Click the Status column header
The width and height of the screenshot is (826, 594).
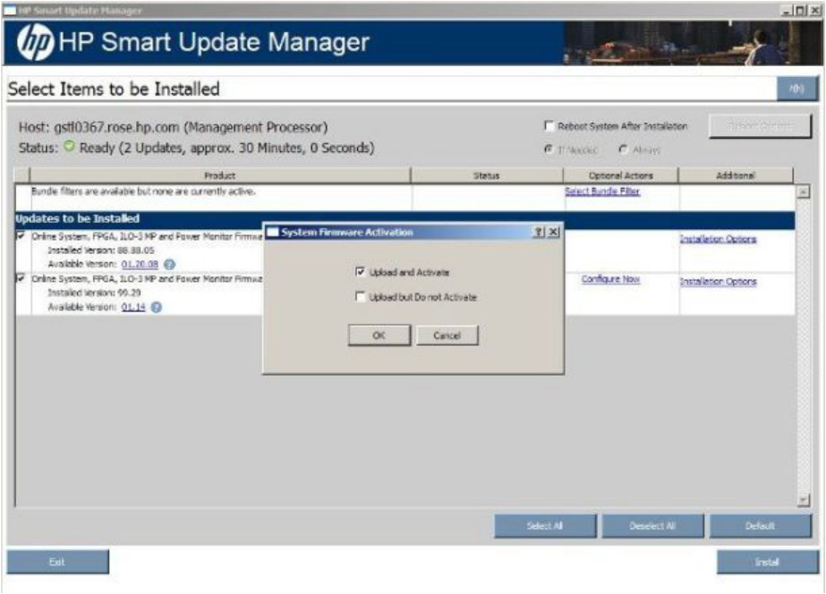tap(487, 175)
